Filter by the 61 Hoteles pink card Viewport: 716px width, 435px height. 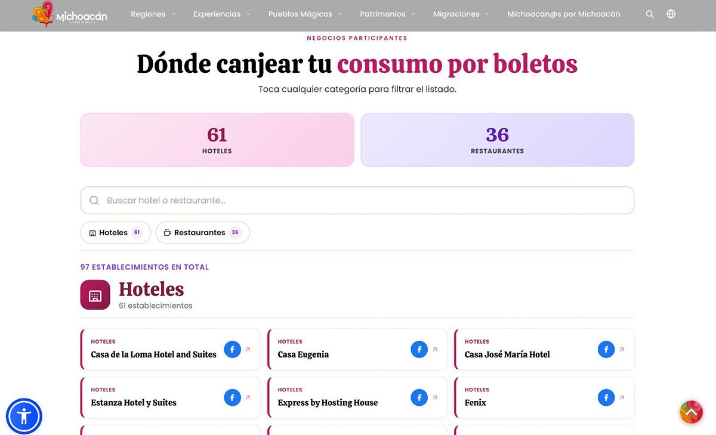(x=217, y=140)
